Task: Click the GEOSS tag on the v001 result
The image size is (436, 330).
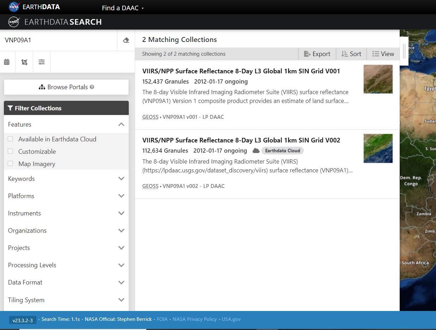Action: point(150,117)
